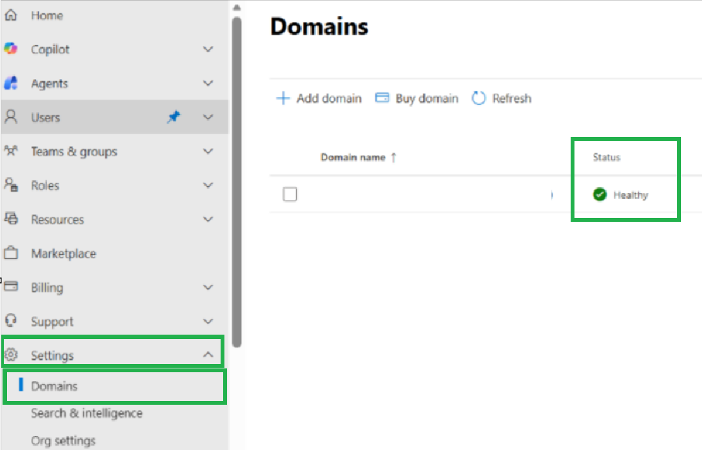
Task: Expand the Copilot menu chevron
Action: 208,49
